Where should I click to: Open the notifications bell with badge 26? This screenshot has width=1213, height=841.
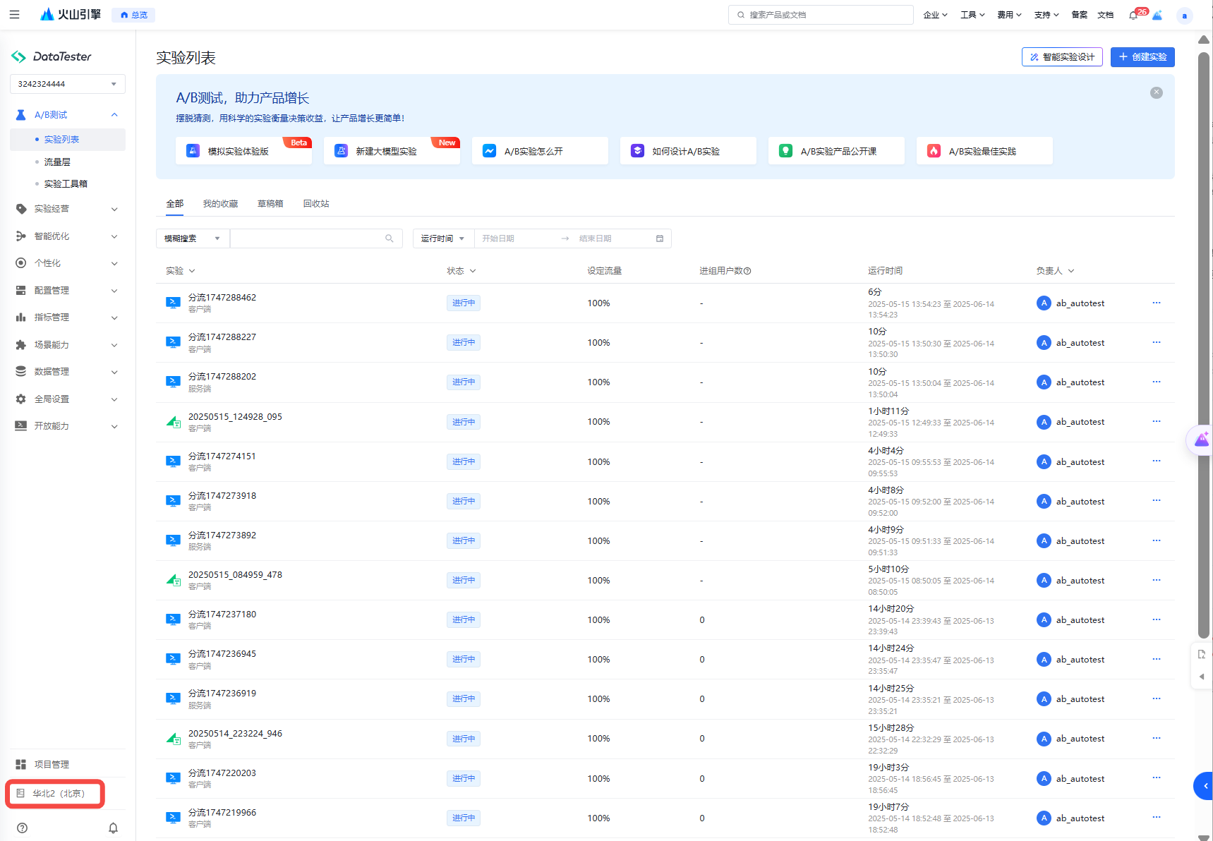tap(1133, 15)
